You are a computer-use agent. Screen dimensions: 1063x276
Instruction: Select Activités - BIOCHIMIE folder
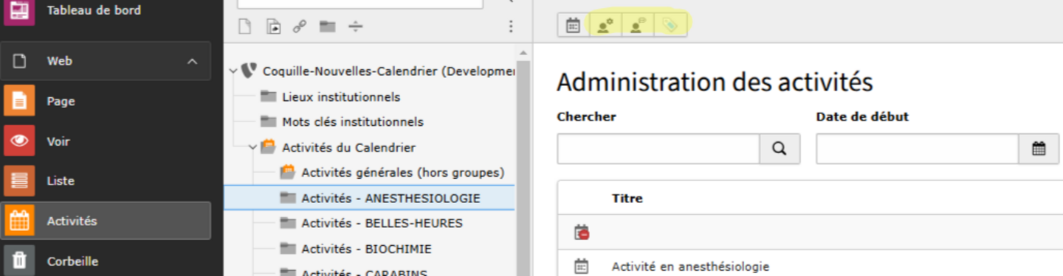(x=366, y=249)
